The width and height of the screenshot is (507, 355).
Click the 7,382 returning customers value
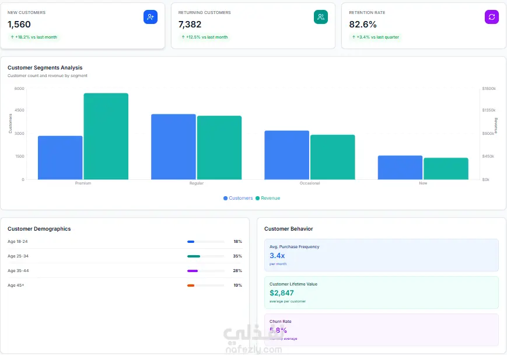click(190, 25)
